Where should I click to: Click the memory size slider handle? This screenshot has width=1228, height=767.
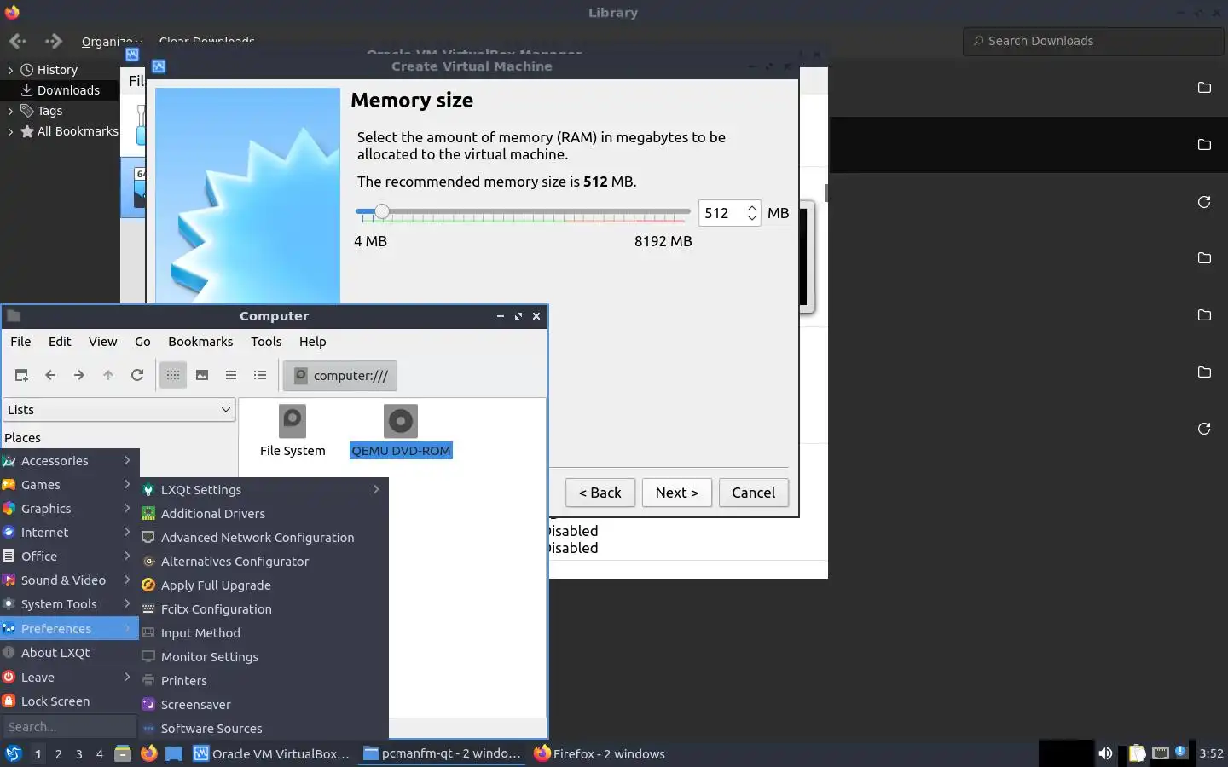pos(382,211)
